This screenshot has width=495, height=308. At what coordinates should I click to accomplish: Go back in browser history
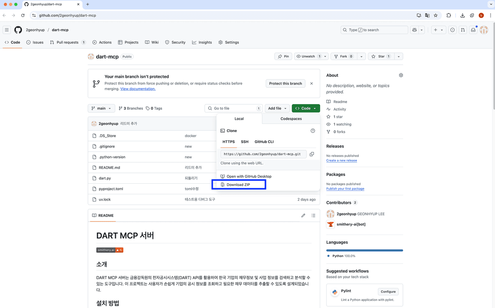click(4, 15)
